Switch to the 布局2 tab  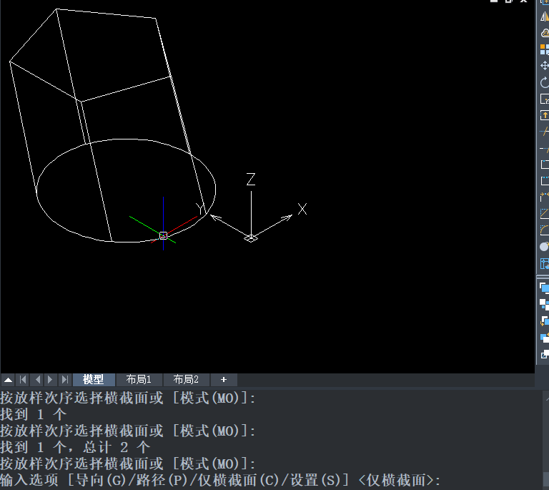coord(186,380)
